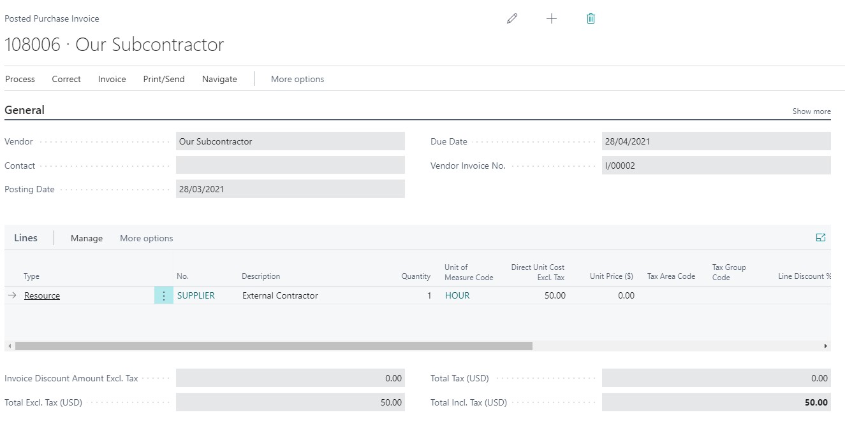Click the left arrow of horizontal scrollbar
Image resolution: width=845 pixels, height=431 pixels.
pyautogui.click(x=9, y=346)
